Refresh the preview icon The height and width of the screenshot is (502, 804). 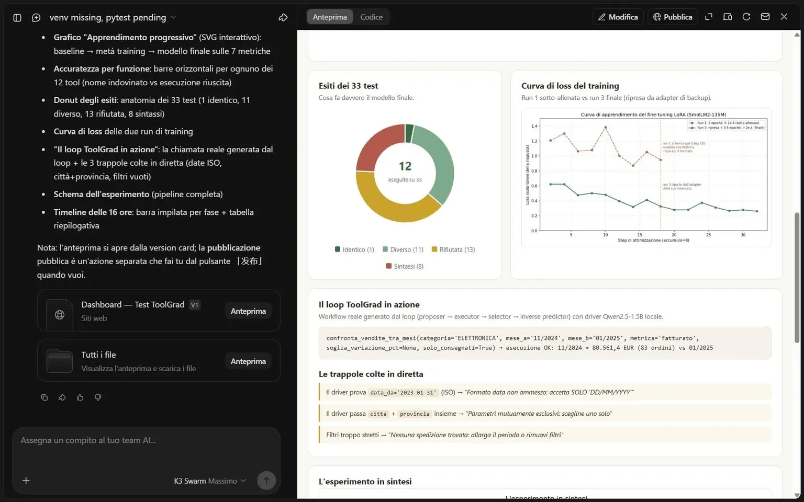(746, 17)
